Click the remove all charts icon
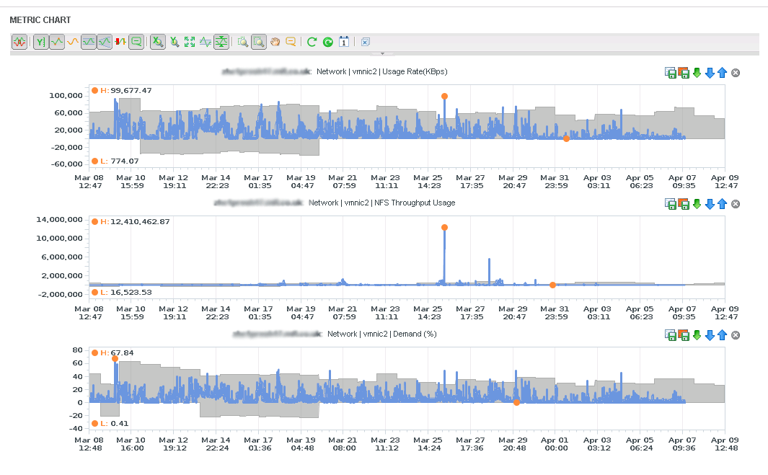The width and height of the screenshot is (768, 475). click(x=366, y=43)
